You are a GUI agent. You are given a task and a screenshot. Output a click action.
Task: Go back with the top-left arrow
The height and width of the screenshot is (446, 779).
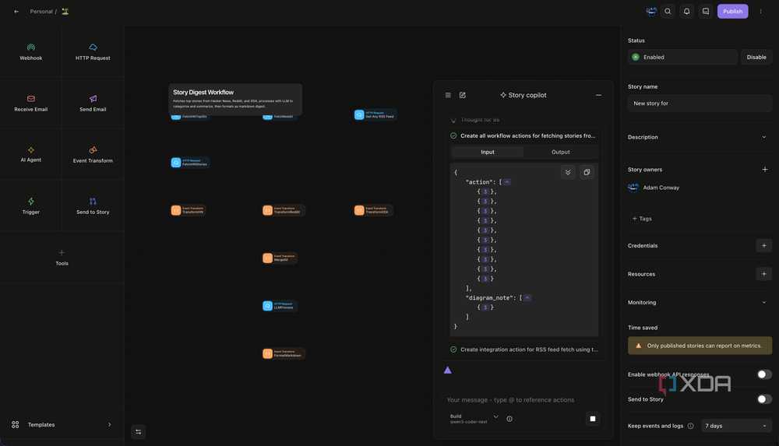(16, 12)
